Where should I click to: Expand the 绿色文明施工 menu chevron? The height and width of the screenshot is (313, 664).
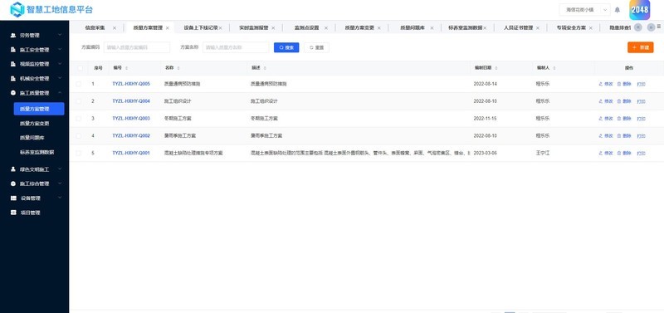click(60, 169)
